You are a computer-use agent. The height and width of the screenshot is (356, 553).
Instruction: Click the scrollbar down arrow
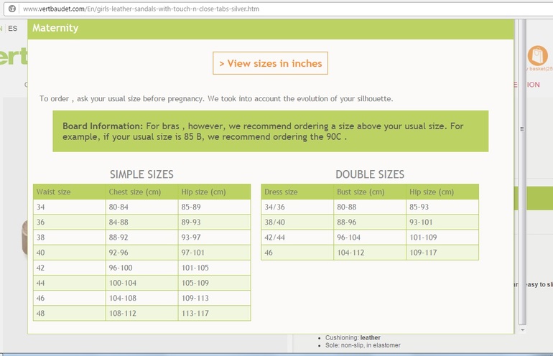pyautogui.click(x=523, y=329)
